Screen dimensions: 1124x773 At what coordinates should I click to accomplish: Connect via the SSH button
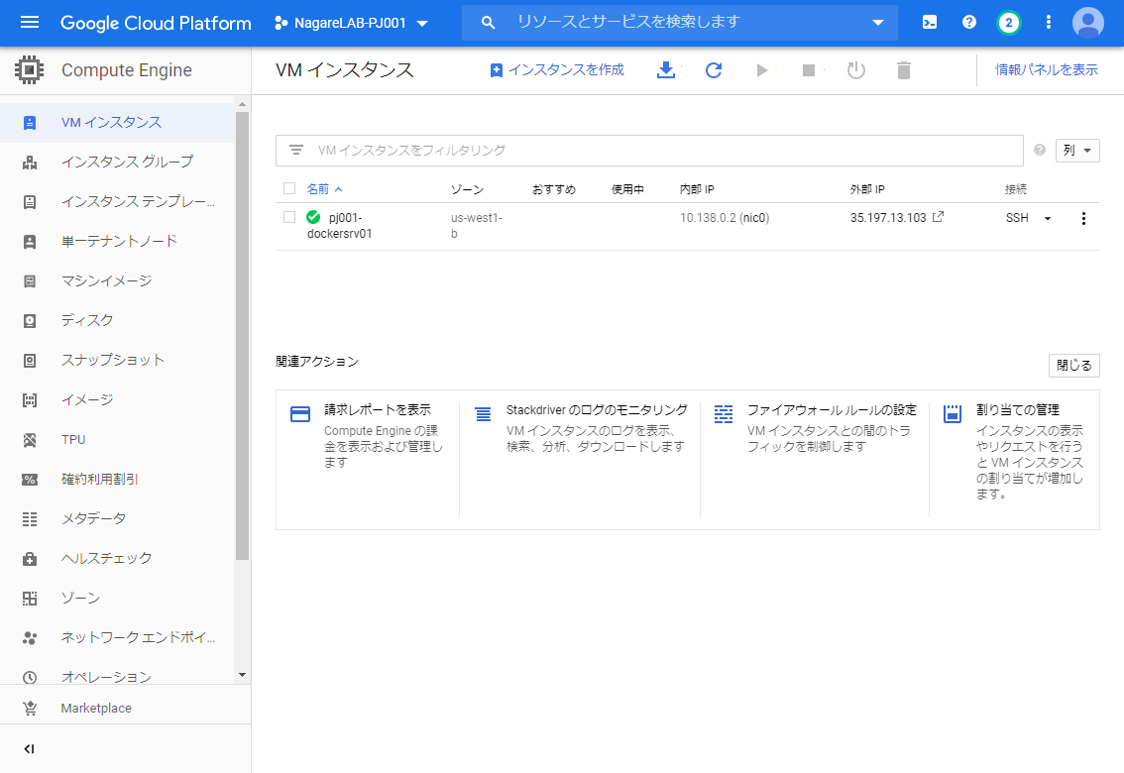pyautogui.click(x=1017, y=218)
